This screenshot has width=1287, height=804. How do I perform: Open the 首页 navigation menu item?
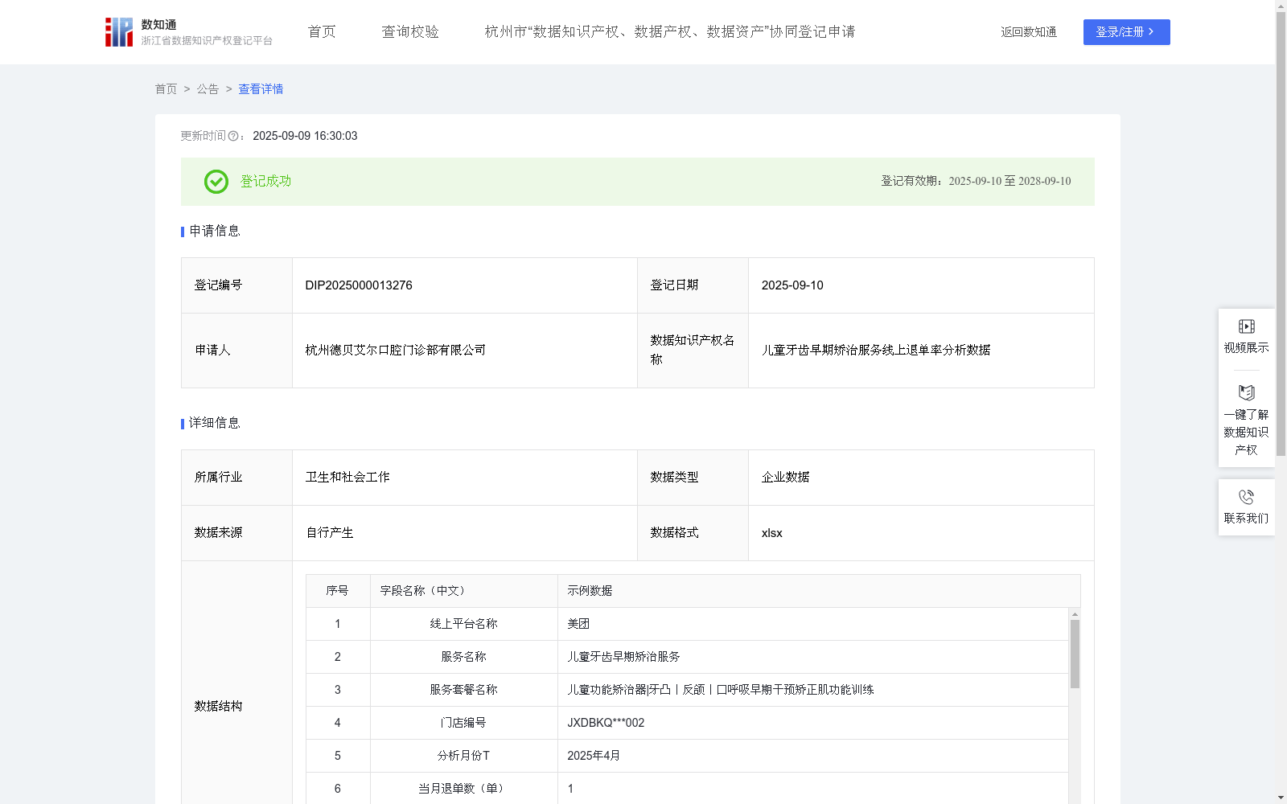[x=322, y=32]
